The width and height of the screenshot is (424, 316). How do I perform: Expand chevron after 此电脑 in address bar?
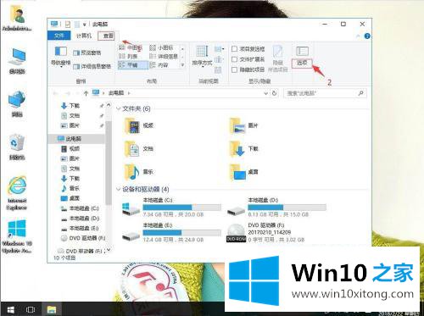(x=129, y=93)
